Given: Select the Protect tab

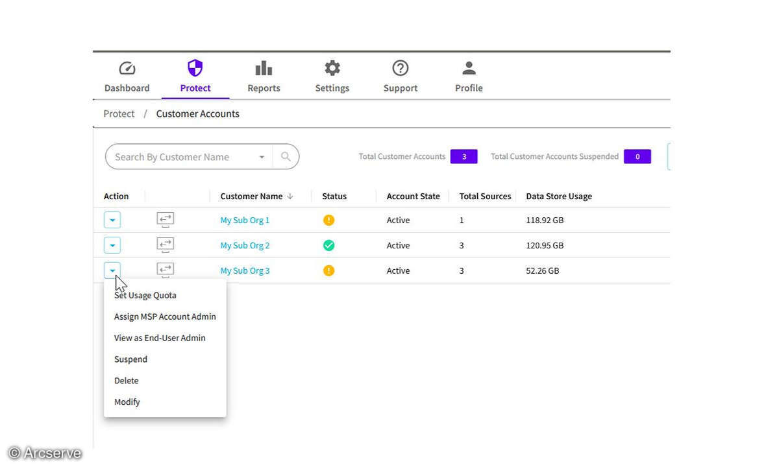Looking at the screenshot, I should pos(195,77).
